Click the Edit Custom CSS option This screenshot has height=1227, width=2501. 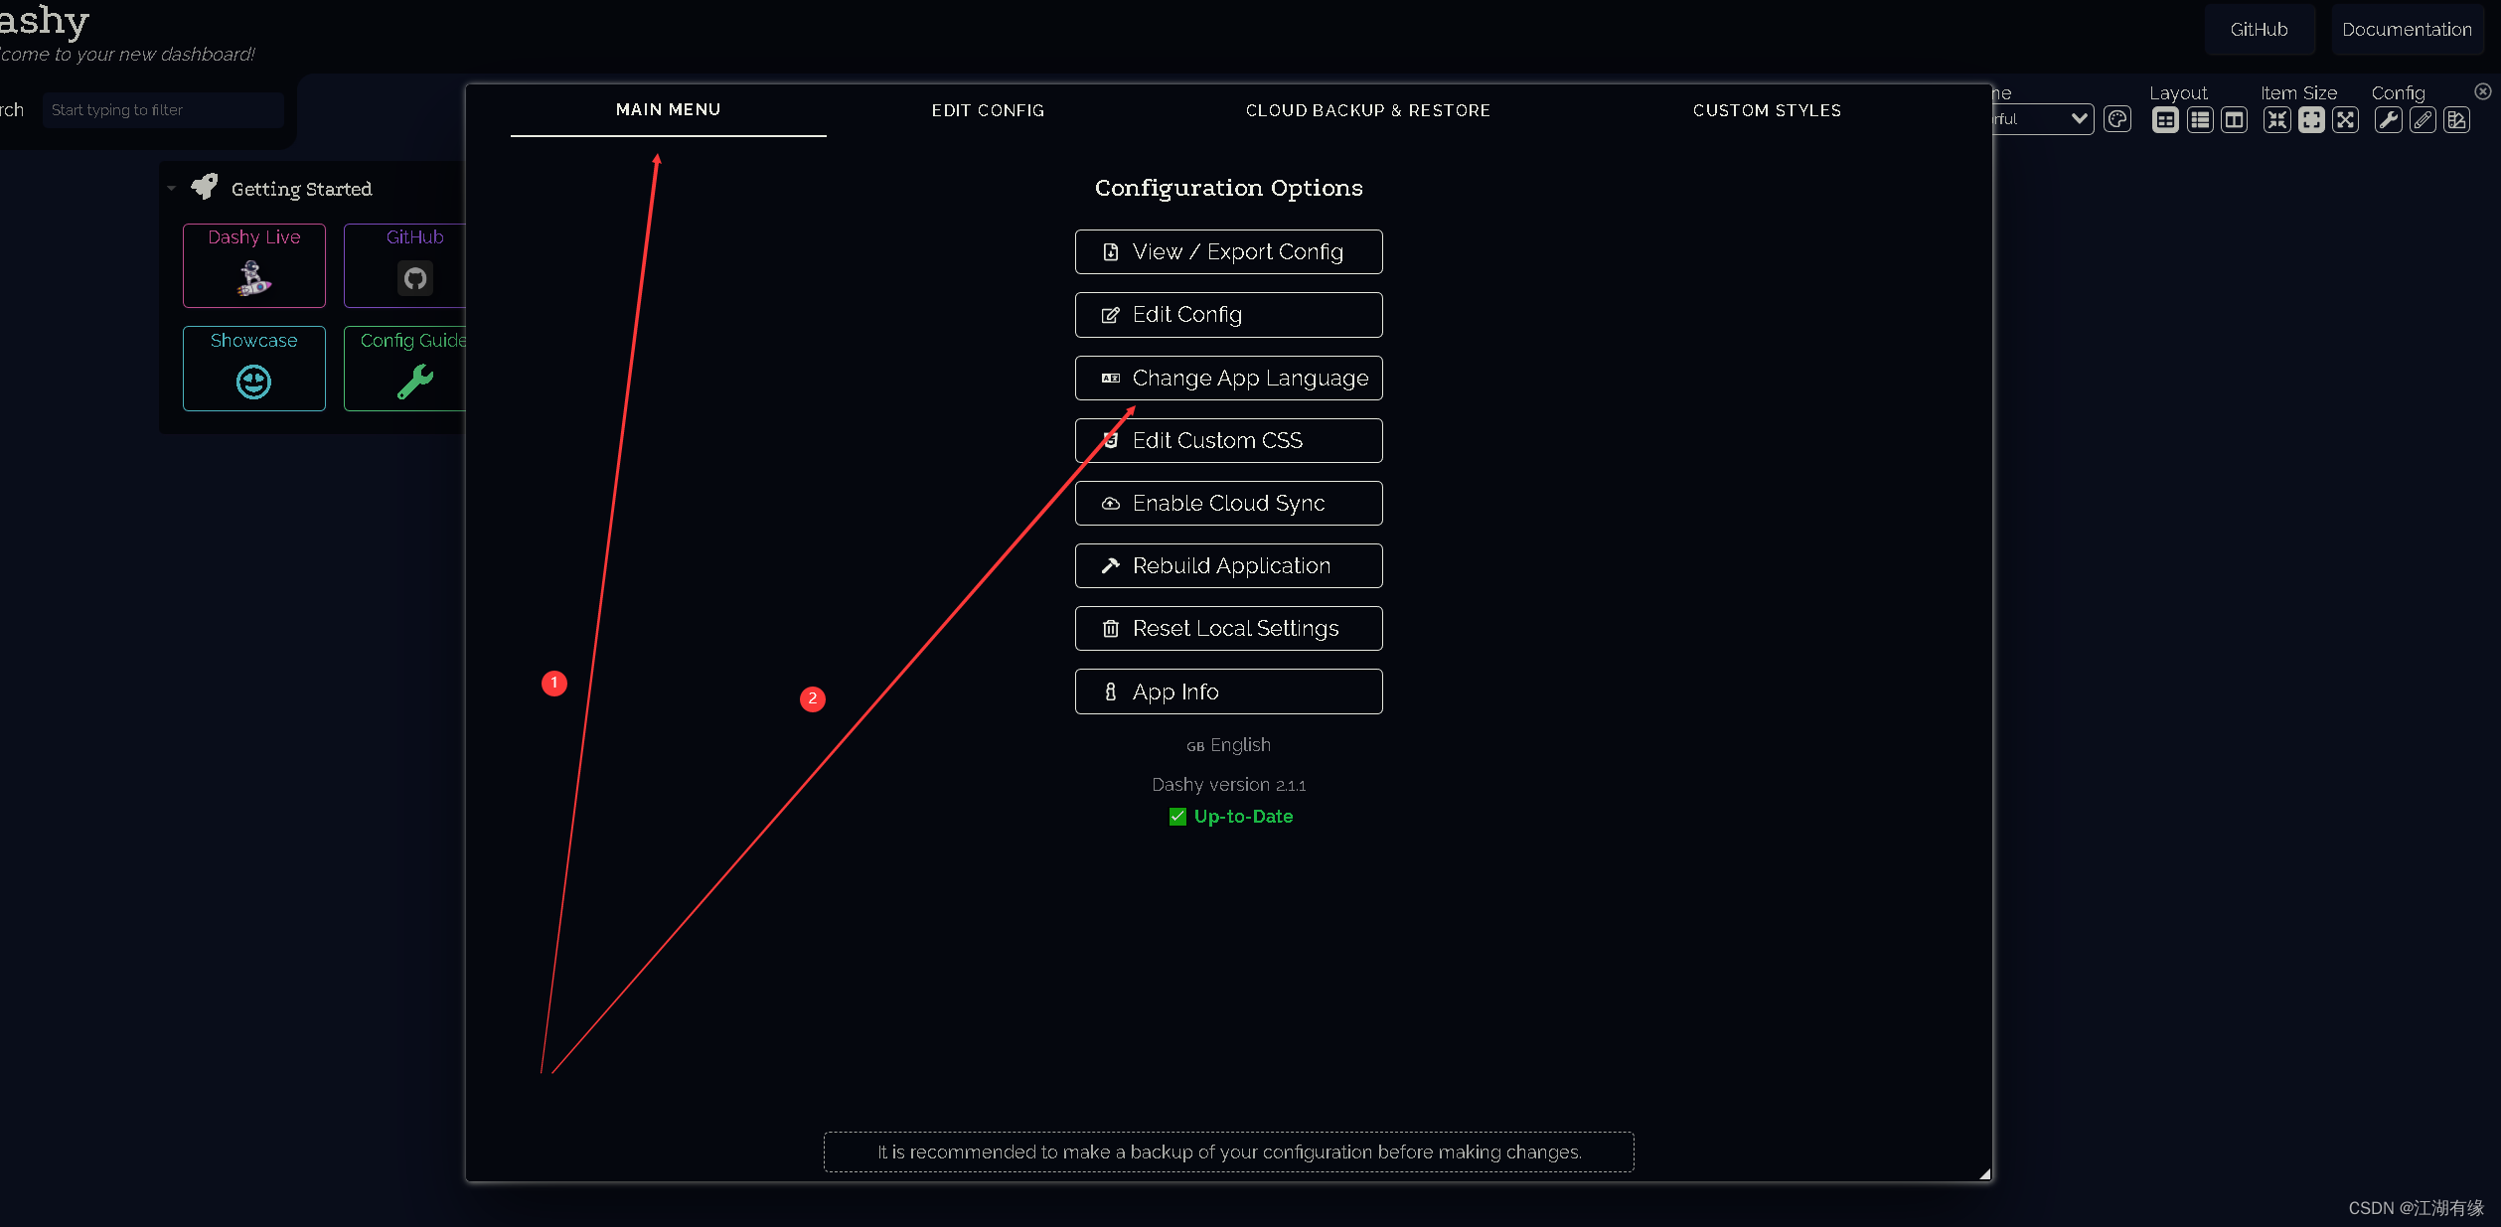1226,439
